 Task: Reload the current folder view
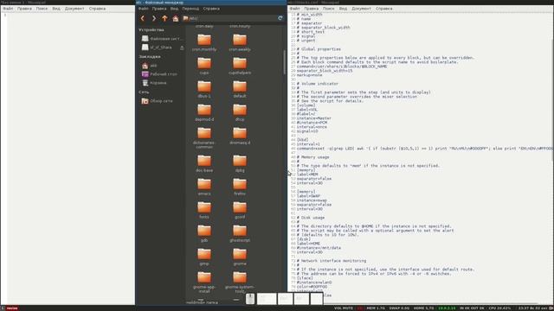click(280, 18)
